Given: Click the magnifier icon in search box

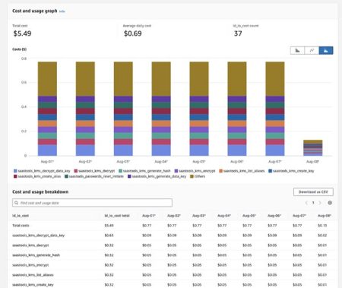Looking at the screenshot, I should point(17,203).
